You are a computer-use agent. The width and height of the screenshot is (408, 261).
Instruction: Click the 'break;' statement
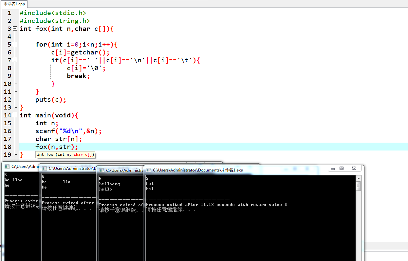tap(79, 76)
